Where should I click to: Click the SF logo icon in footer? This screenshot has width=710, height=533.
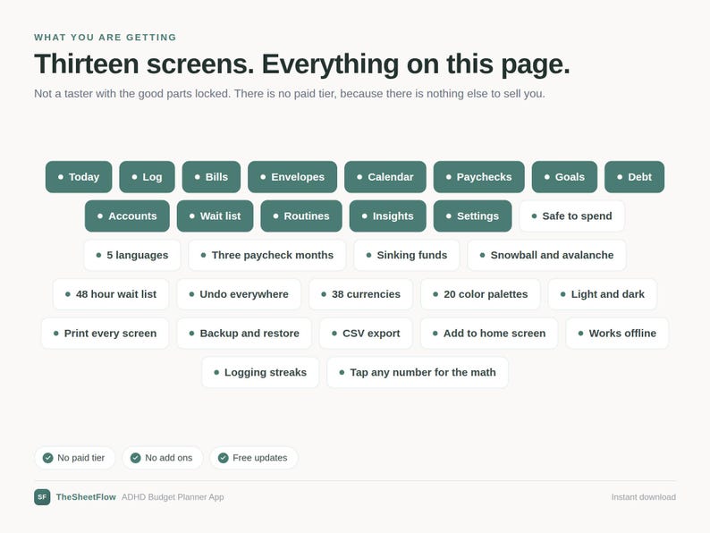pyautogui.click(x=42, y=496)
